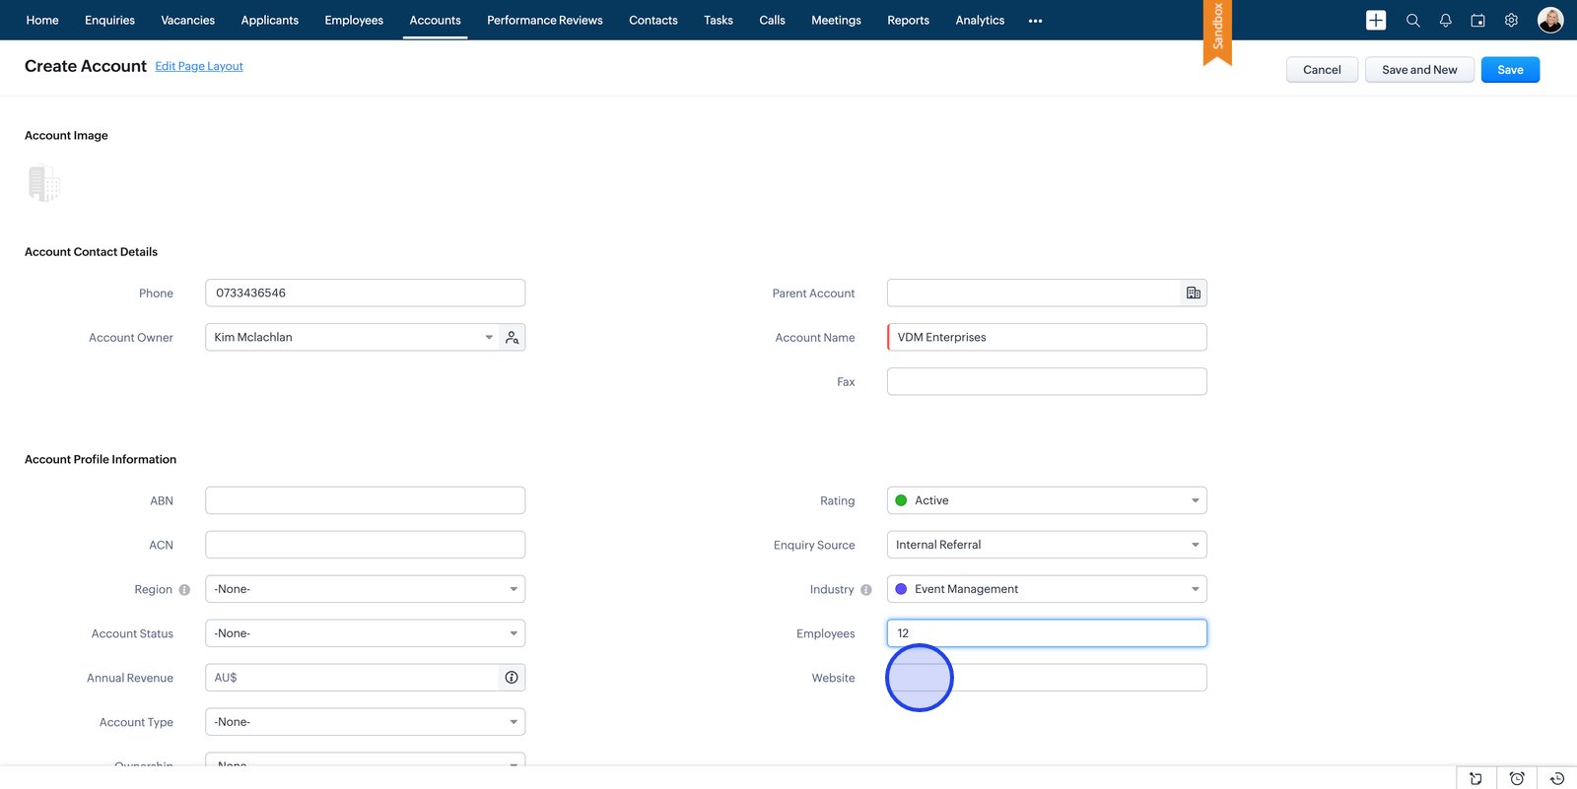The width and height of the screenshot is (1577, 789).
Task: Click the info icon beside Region
Action: [x=184, y=590]
